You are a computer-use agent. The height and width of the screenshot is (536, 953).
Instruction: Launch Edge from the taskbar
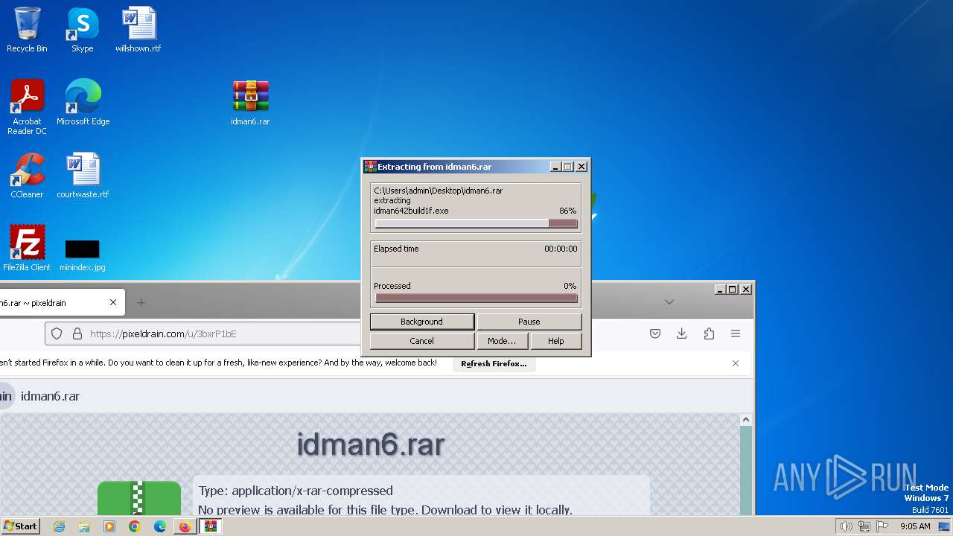pyautogui.click(x=160, y=526)
